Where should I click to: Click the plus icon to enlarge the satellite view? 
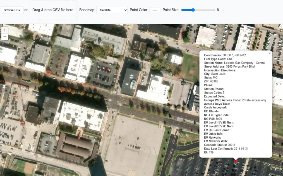click(x=4, y=29)
